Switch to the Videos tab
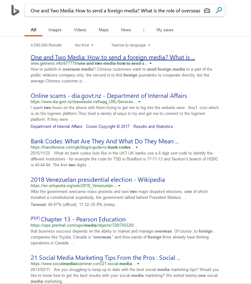This screenshot has width=251, height=284. [80, 30]
